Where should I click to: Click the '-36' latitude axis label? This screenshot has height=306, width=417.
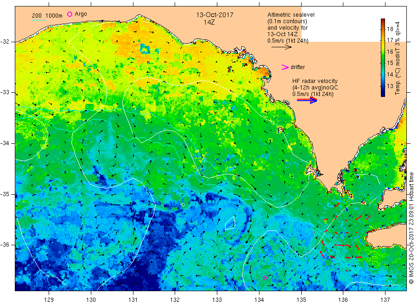click(5, 244)
